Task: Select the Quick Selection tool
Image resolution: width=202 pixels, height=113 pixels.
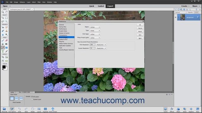Action: (6, 21)
